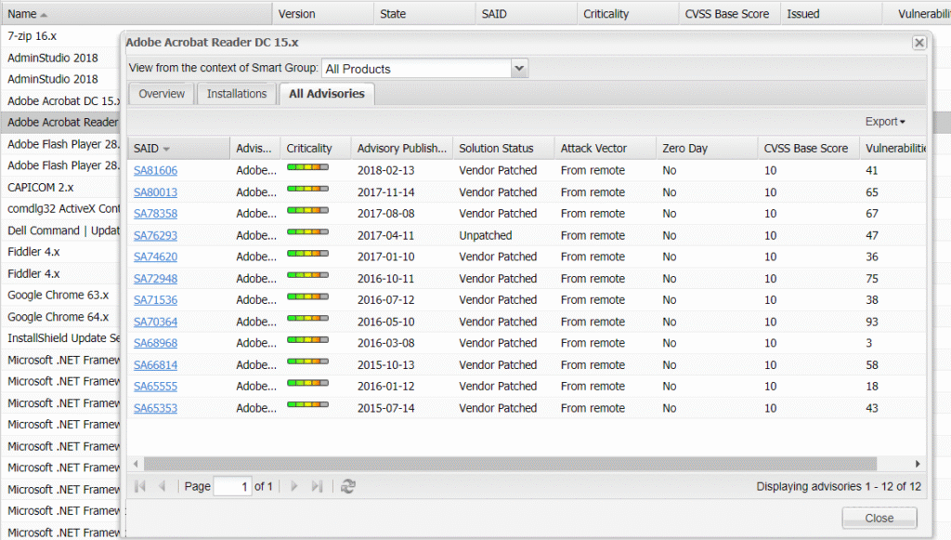951x540 pixels.
Task: Go to first page of advisories
Action: (140, 486)
